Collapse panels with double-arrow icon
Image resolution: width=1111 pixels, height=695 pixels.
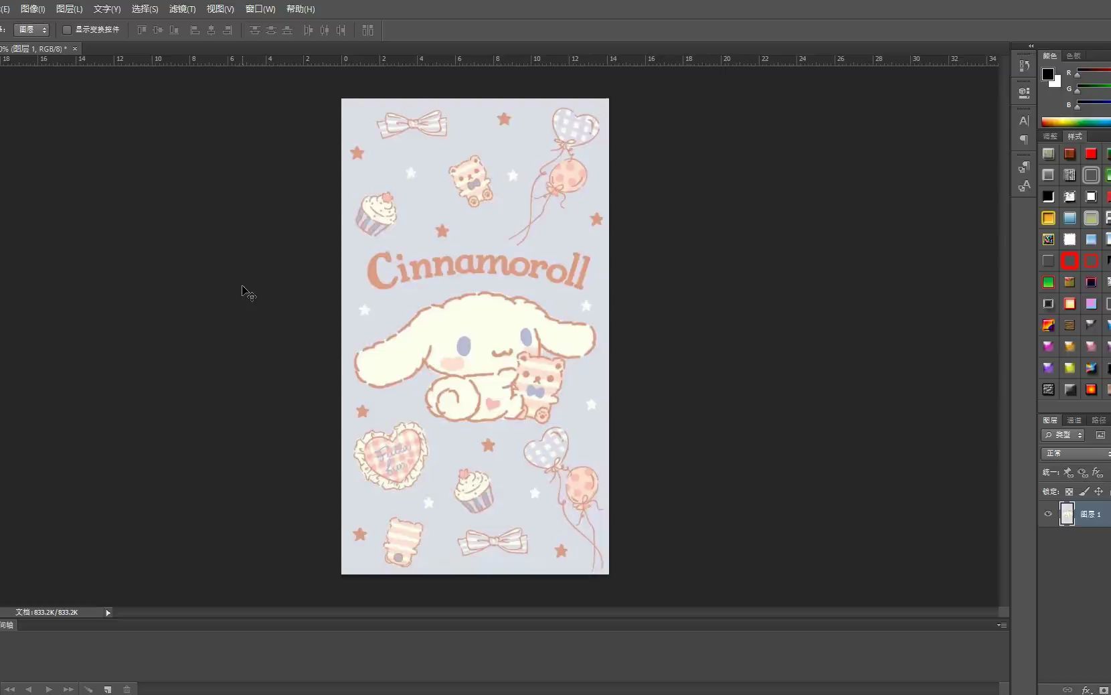click(x=1031, y=46)
